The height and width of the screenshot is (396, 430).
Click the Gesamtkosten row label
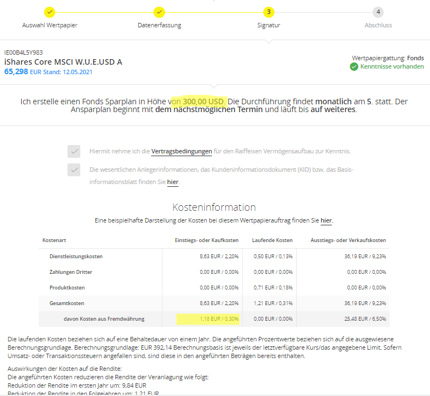click(x=66, y=303)
